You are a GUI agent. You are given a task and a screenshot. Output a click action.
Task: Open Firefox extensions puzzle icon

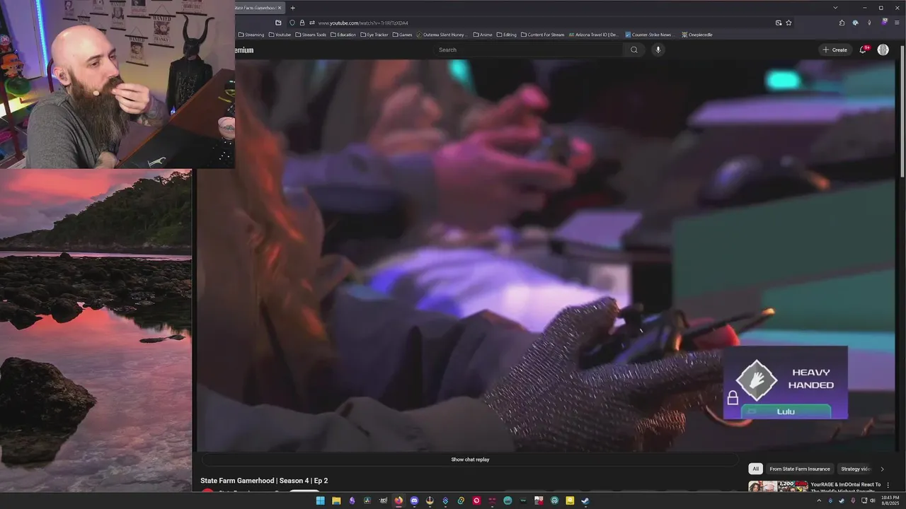click(x=842, y=23)
